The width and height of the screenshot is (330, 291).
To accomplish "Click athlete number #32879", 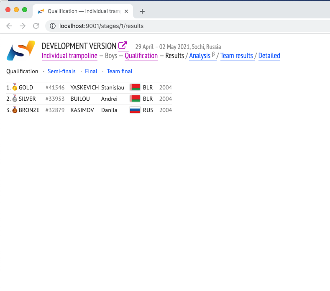I will point(55,110).
